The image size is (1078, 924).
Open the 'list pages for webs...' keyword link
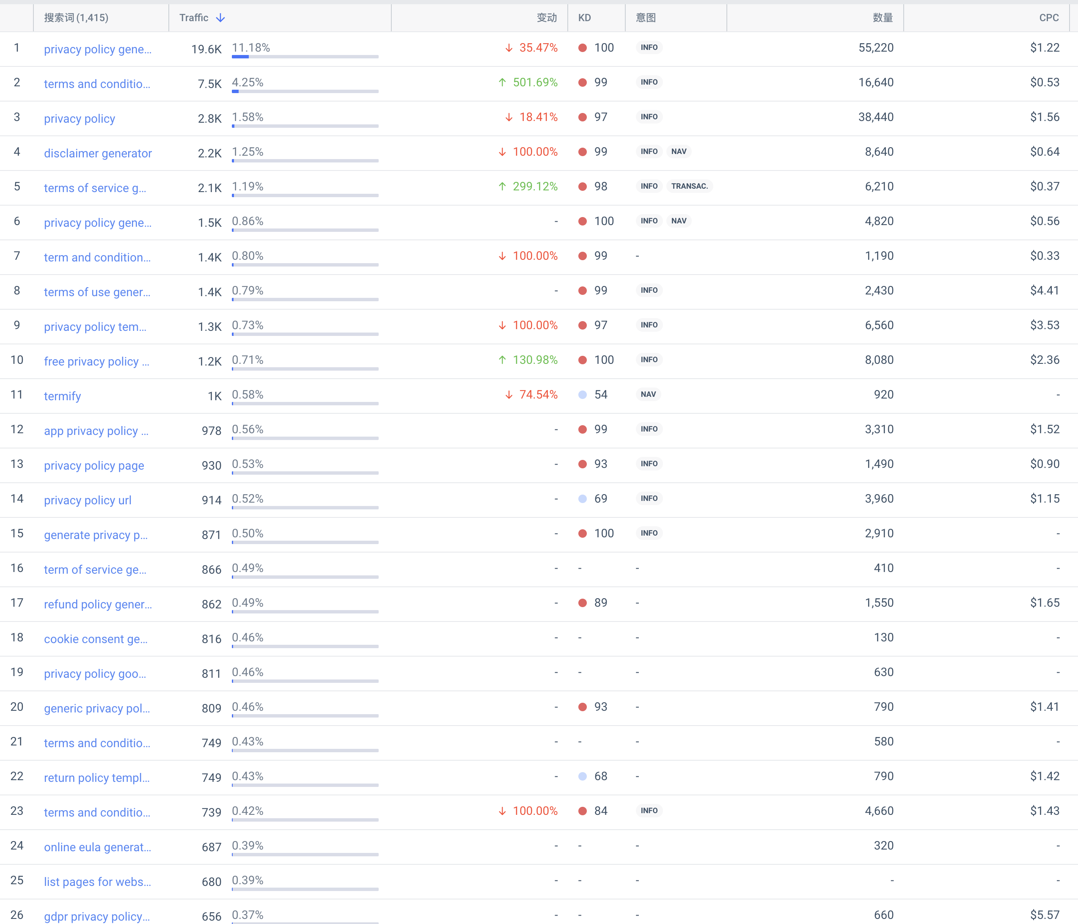[x=97, y=882]
